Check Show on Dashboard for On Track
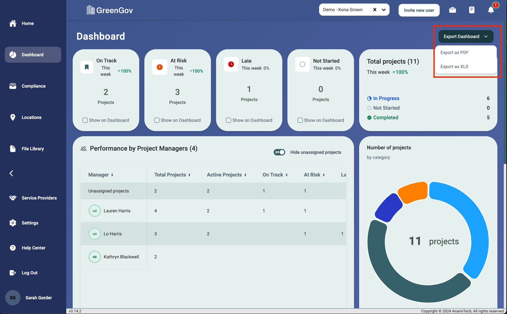Viewport: 507px width, 314px height. coord(85,120)
